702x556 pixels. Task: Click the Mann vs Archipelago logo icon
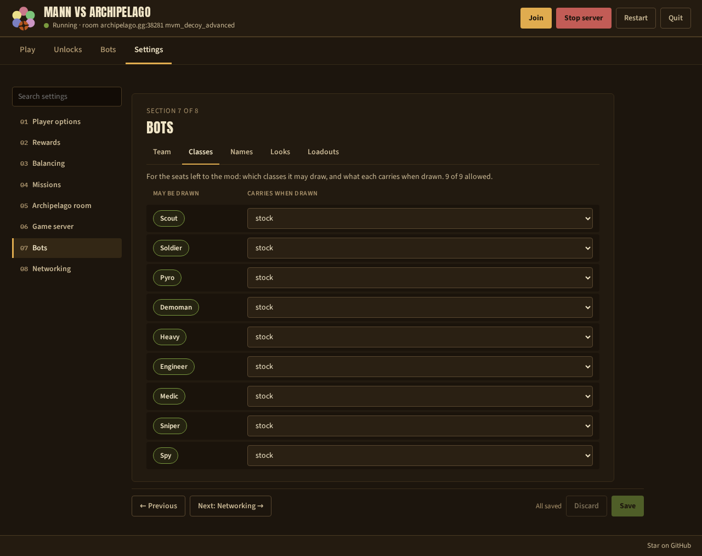coord(24,18)
